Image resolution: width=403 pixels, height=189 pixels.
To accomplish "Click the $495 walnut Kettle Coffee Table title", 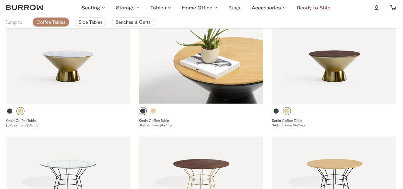I will (x=287, y=121).
